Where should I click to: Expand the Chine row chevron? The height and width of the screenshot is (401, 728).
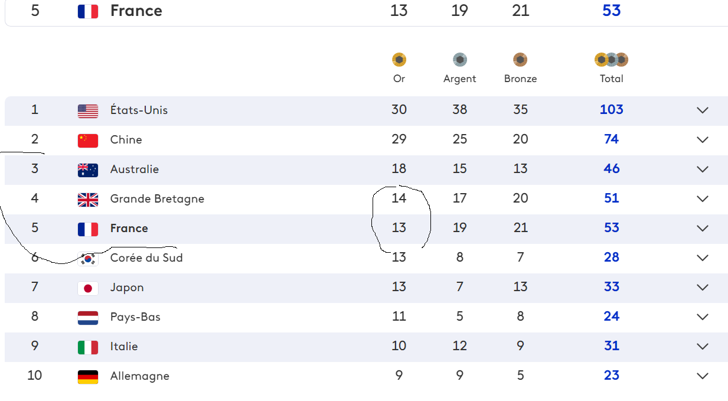pos(702,139)
